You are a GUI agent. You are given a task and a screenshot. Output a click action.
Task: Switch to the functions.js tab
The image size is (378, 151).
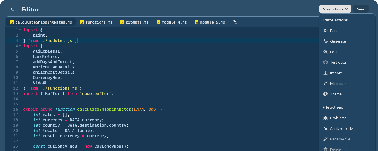coord(96,22)
